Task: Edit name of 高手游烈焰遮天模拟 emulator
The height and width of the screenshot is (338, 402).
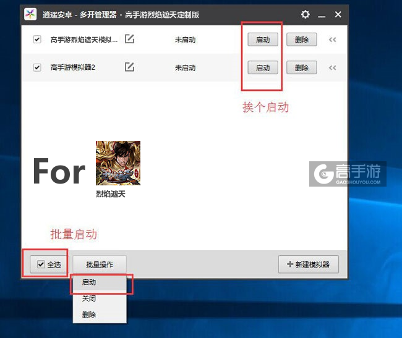Action: coord(129,39)
